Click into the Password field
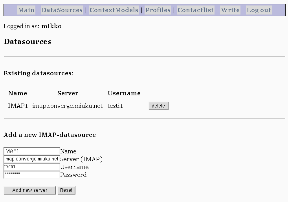Screen dimensions: 288x202 coord(32,175)
